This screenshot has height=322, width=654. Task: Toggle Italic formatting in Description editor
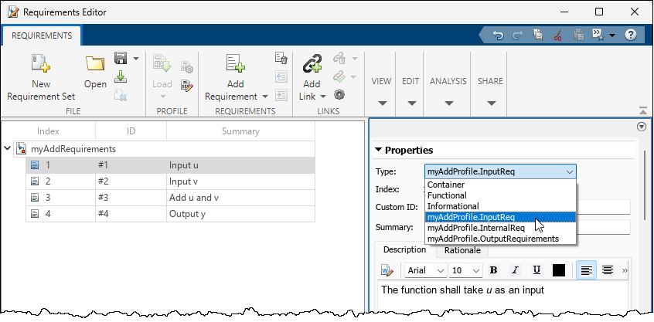515,270
